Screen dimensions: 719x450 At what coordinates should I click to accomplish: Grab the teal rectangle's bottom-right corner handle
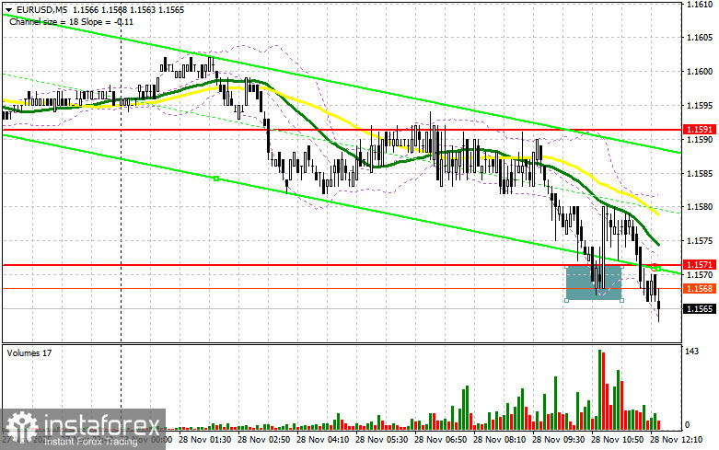[x=621, y=300]
